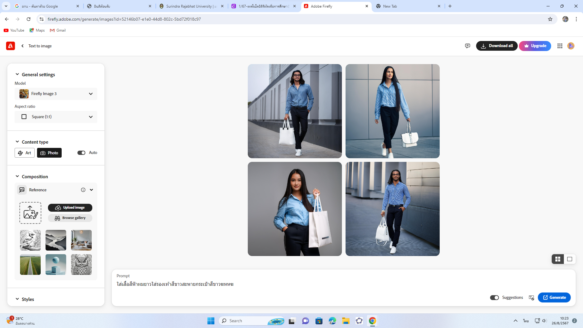Expand the Styles section
This screenshot has height=328, width=583.
28,299
